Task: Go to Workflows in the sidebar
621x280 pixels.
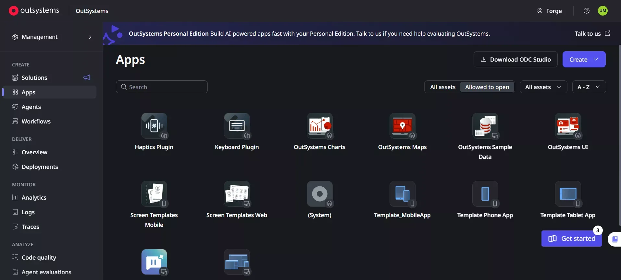Action: pyautogui.click(x=49, y=121)
